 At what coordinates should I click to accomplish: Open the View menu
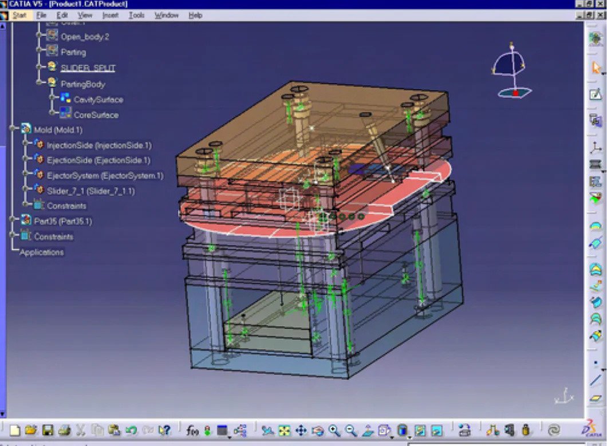85,15
